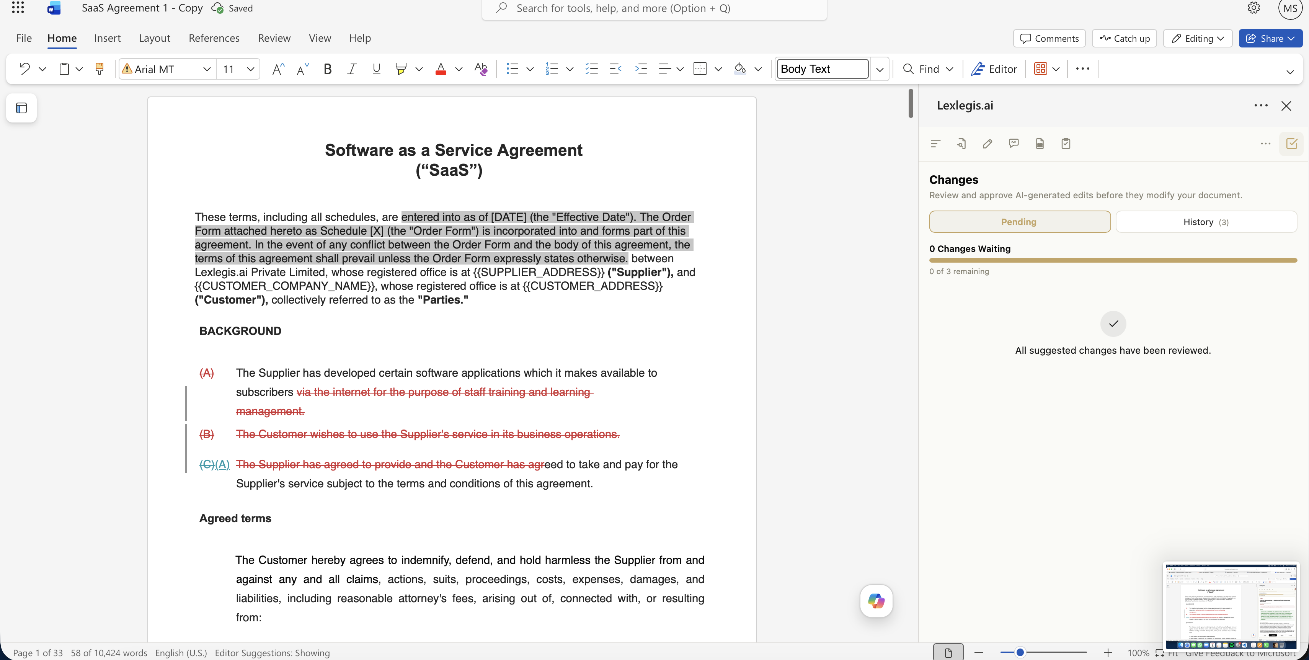Click the zoom slider handle
This screenshot has height=660, width=1309.
click(x=1019, y=652)
